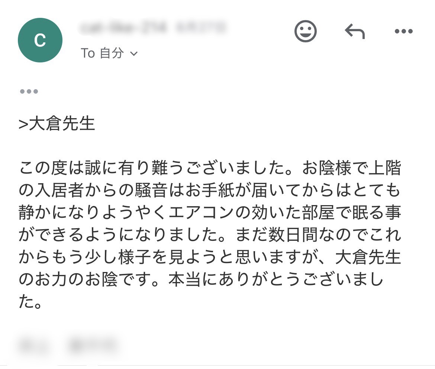Click the line starting "ができるように"
The width and height of the screenshot is (435, 369).
[210, 234]
